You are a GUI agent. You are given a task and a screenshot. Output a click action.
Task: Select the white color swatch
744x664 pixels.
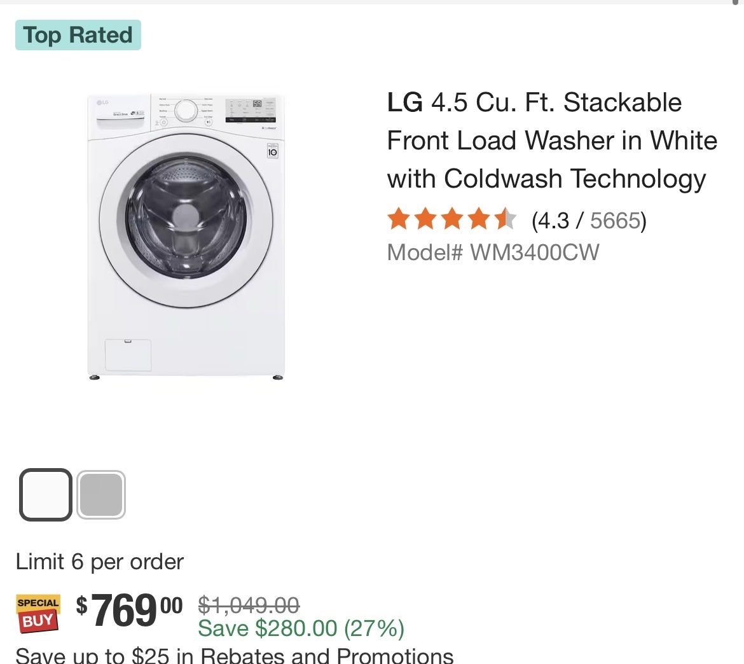(46, 495)
